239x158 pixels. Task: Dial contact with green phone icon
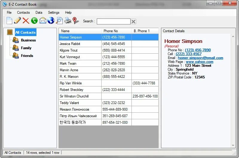34,21
